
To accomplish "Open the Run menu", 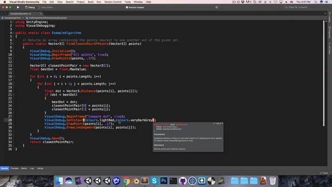I will pyautogui.click(x=99, y=2).
